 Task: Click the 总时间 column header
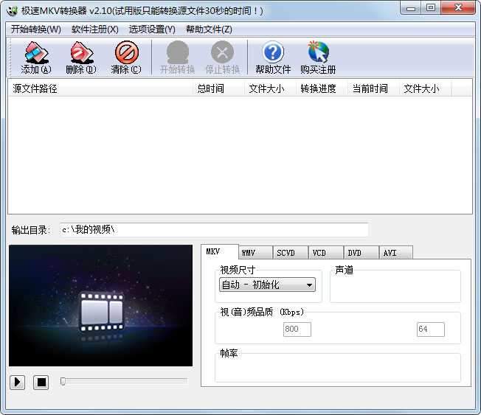[219, 89]
